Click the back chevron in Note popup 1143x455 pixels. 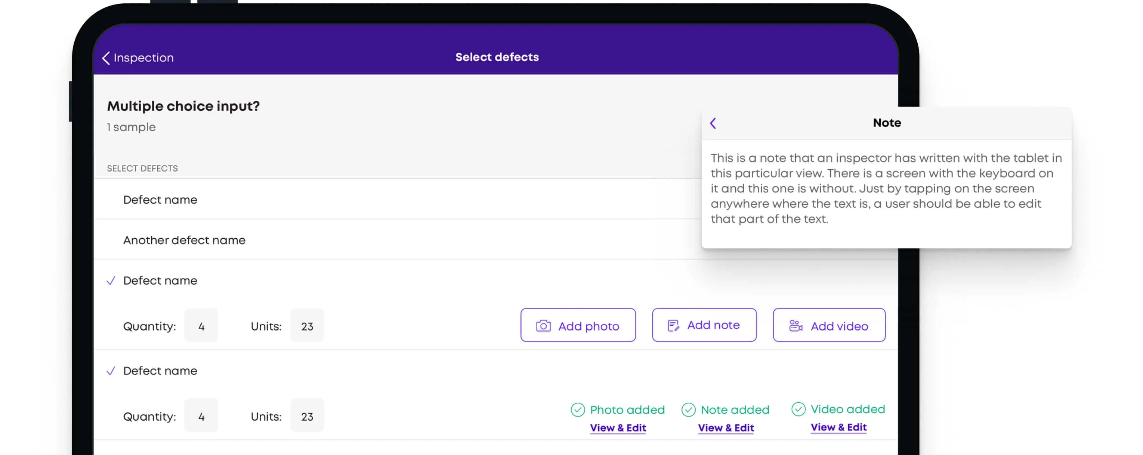tap(713, 123)
